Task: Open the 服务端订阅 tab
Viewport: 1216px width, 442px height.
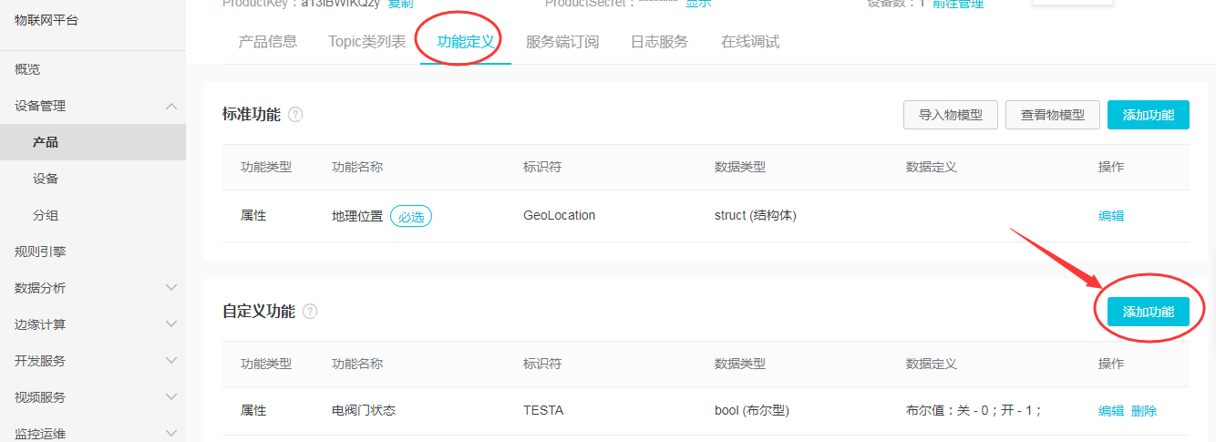Action: point(562,42)
